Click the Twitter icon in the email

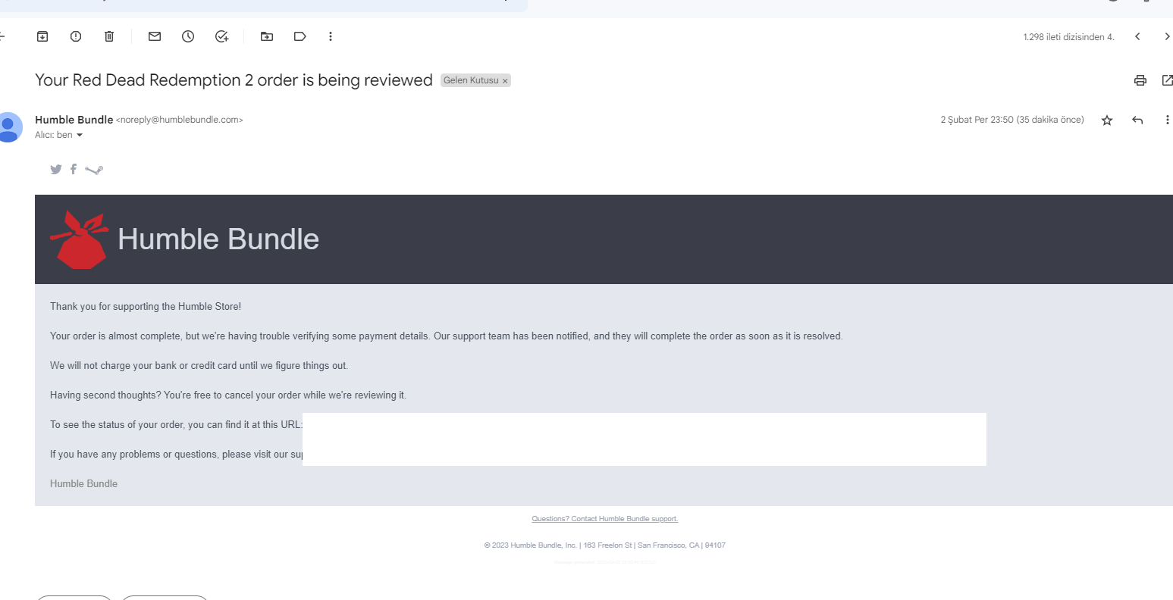pyautogui.click(x=56, y=170)
